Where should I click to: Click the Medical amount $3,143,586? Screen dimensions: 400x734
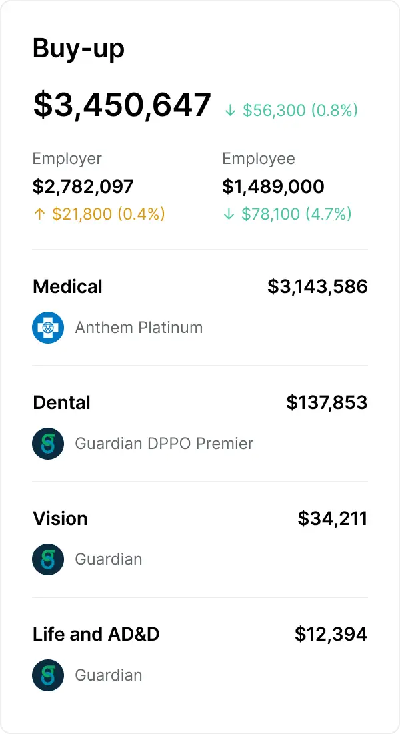coord(317,286)
